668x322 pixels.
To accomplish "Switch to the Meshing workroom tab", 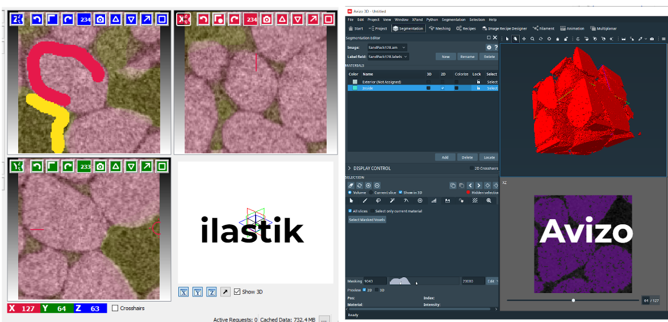I will (440, 28).
